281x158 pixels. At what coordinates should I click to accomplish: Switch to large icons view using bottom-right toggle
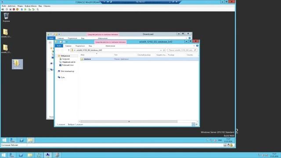click(x=197, y=124)
